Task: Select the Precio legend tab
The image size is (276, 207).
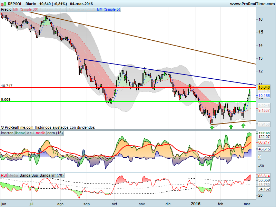Action: [6, 10]
